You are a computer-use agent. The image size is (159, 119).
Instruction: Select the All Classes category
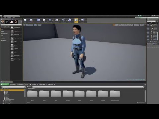[3, 40]
